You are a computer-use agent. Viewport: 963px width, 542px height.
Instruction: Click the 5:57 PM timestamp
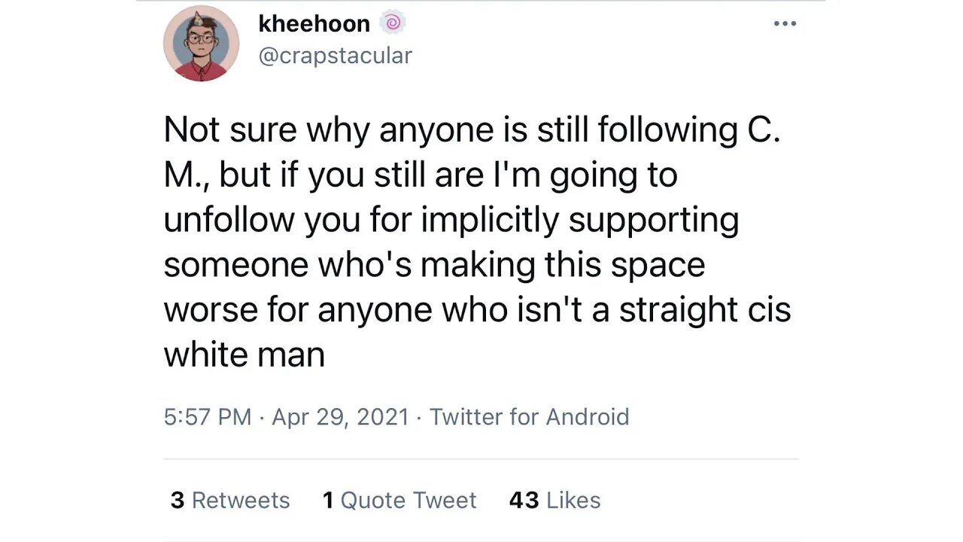pyautogui.click(x=208, y=416)
